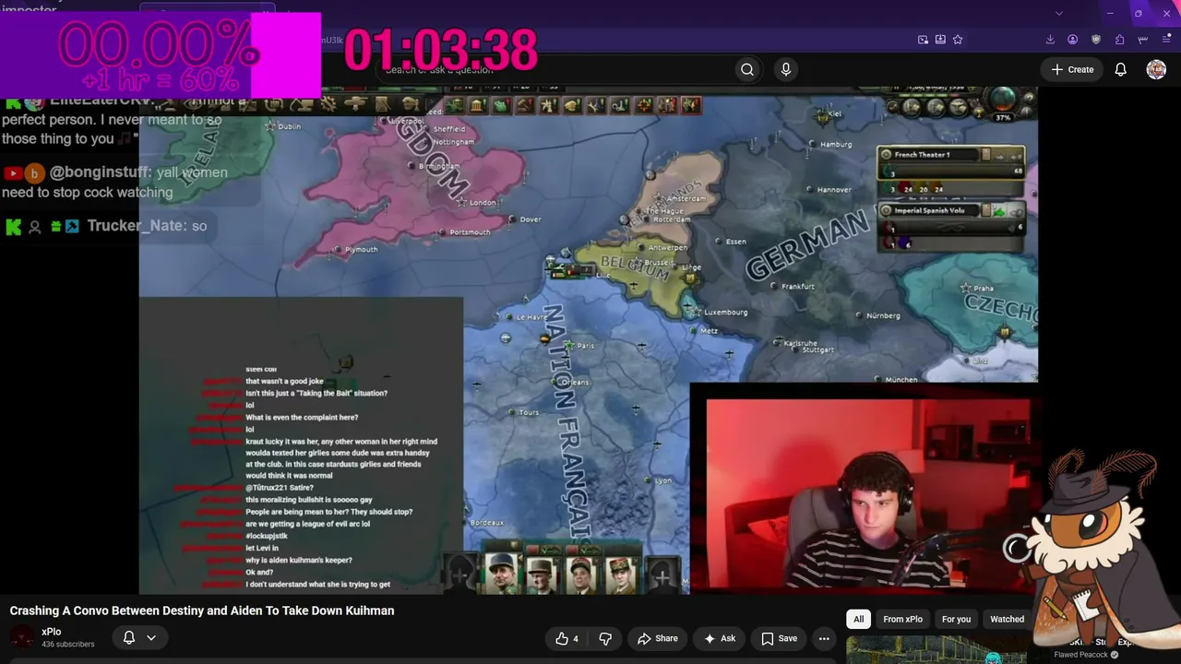Click the bank building alert icon
The image size is (1181, 664).
point(478,105)
